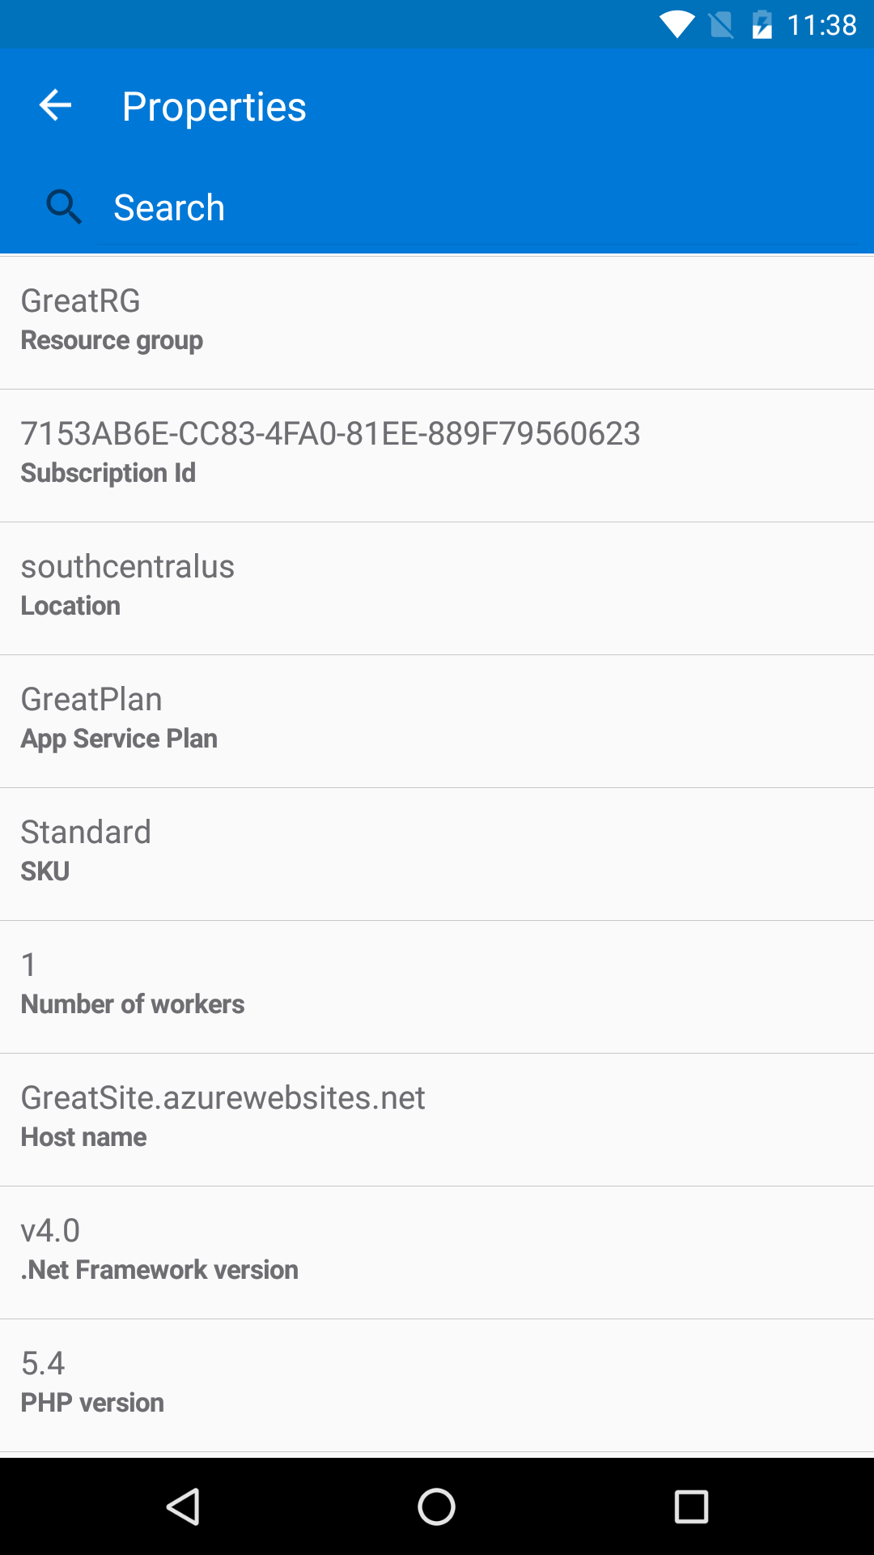
Task: Tap the Subscription Id property row
Action: pyautogui.click(x=437, y=454)
